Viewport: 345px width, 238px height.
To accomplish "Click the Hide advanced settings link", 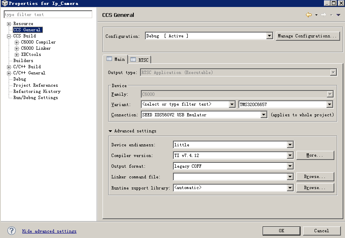I will (49, 231).
